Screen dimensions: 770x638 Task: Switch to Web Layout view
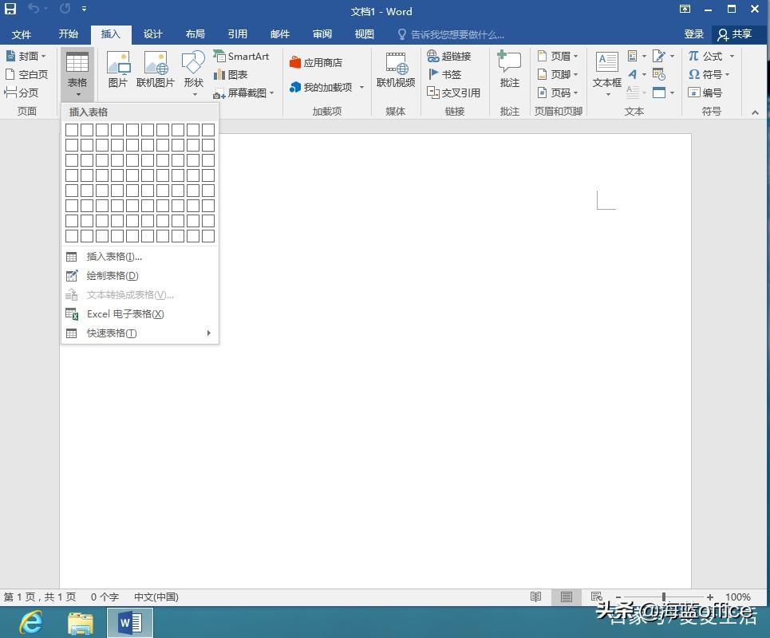[x=597, y=597]
